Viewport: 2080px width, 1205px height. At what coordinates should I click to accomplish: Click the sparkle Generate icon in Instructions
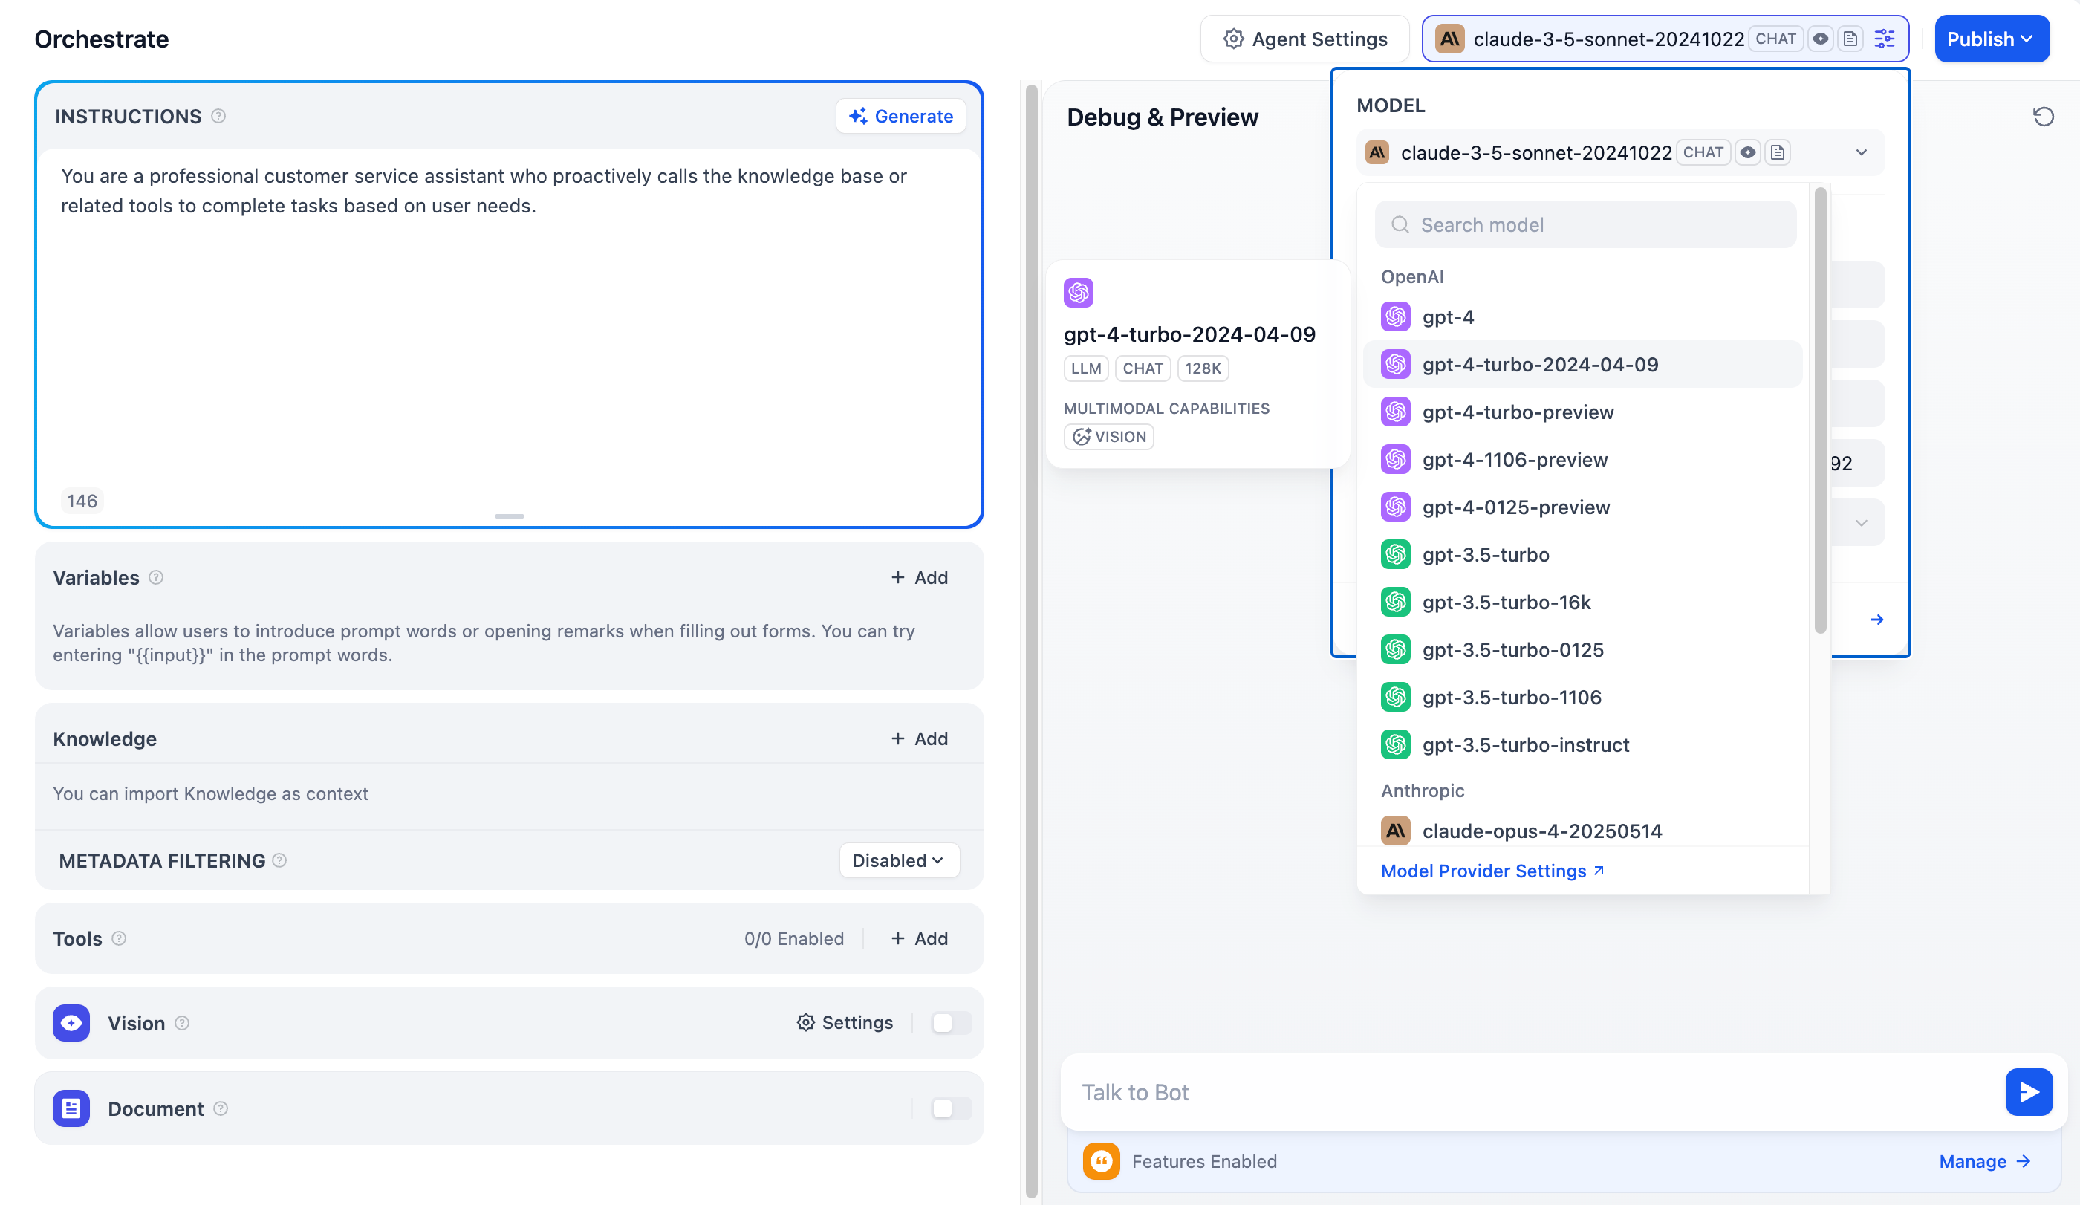tap(857, 117)
